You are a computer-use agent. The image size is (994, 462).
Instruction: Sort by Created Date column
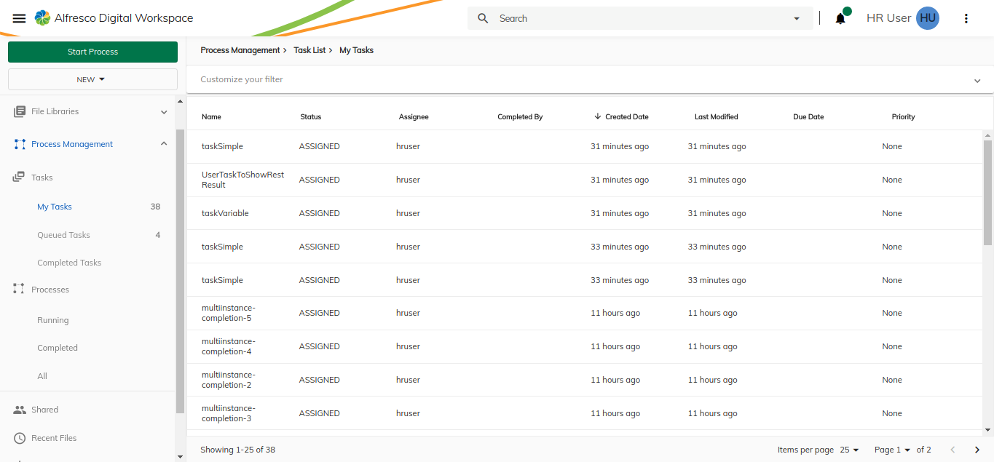[626, 116]
